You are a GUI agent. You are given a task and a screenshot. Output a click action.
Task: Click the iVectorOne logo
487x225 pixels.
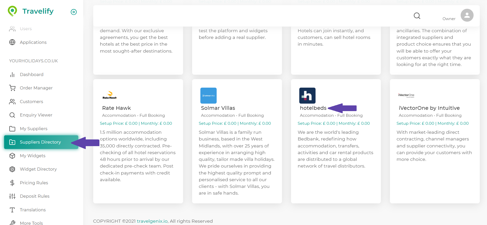(x=406, y=95)
